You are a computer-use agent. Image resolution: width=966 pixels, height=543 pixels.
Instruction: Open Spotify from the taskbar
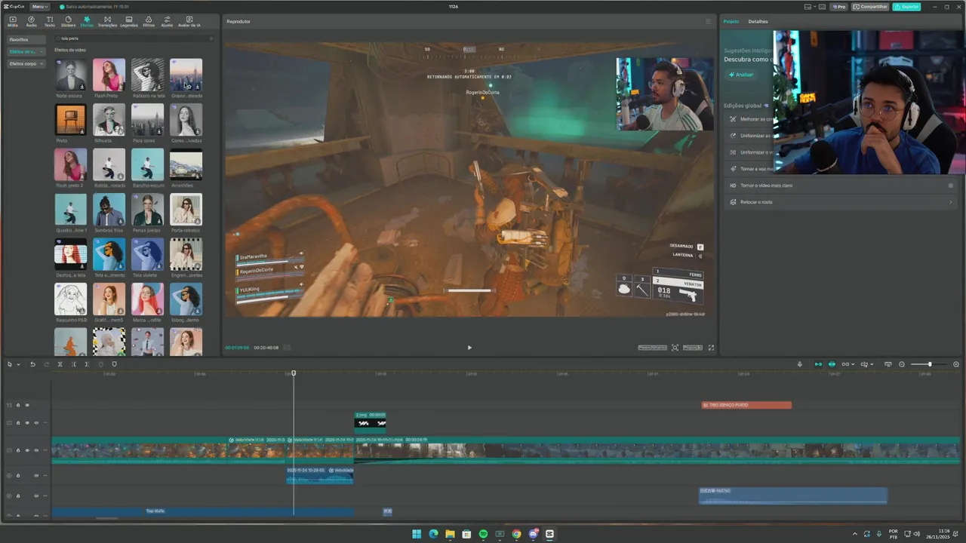(x=483, y=534)
